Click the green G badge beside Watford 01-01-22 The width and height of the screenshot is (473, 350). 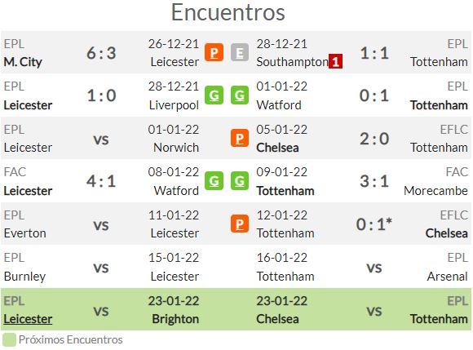pos(240,95)
